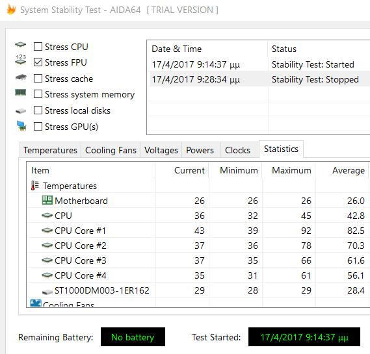
Task: Tick the Stress system memory checkbox
Action: (38, 94)
